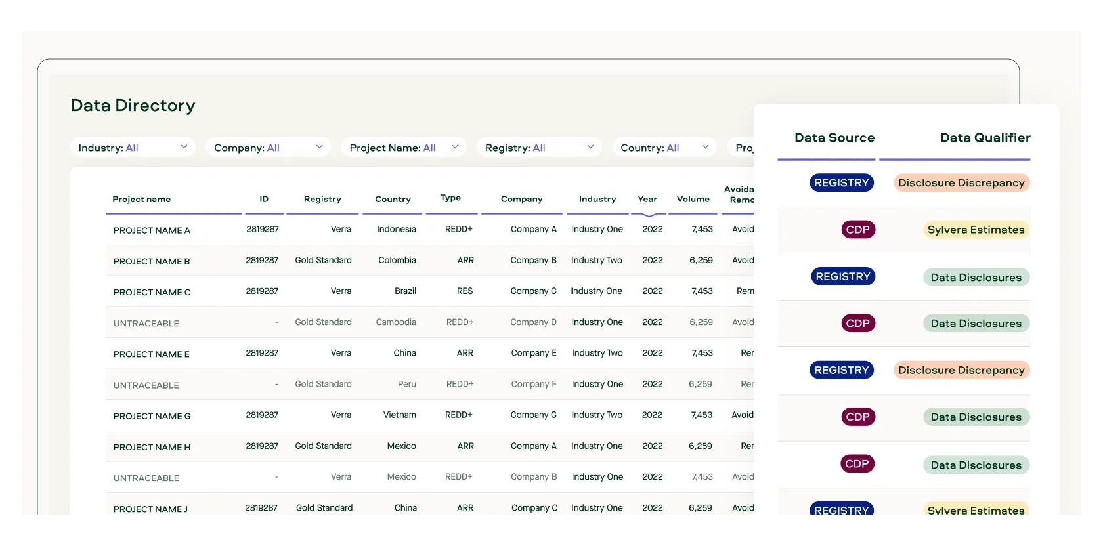Open the PROJECT NAME A row

pyautogui.click(x=429, y=230)
